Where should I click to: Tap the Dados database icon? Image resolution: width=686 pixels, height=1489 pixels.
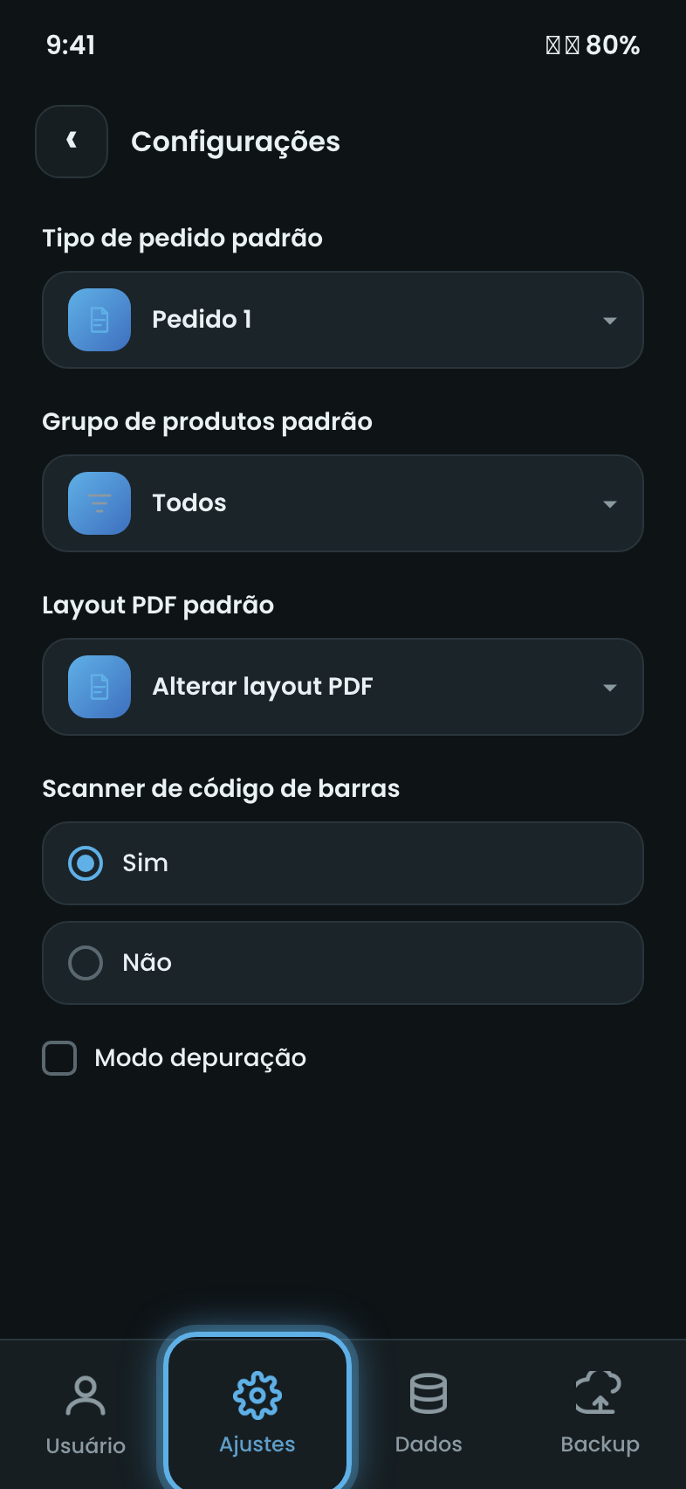(429, 1394)
